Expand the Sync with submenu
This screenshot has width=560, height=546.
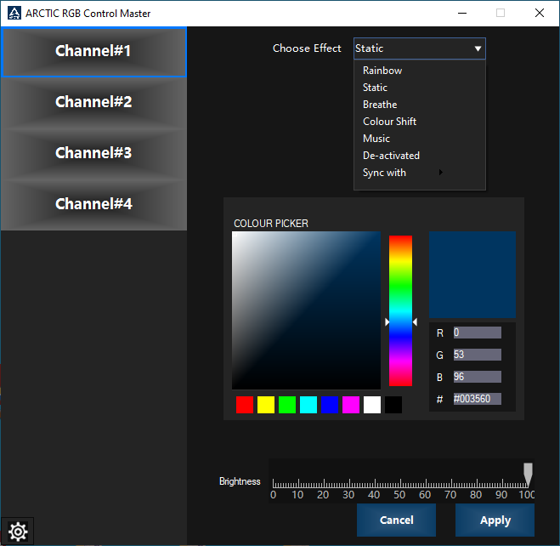coord(419,173)
